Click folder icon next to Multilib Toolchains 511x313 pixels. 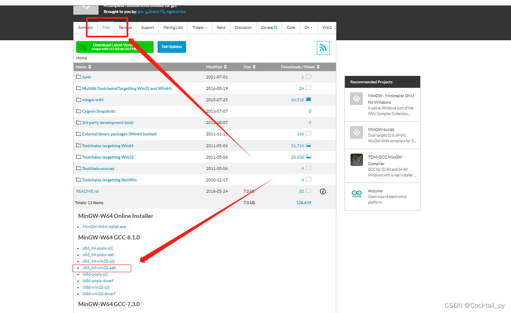point(79,88)
